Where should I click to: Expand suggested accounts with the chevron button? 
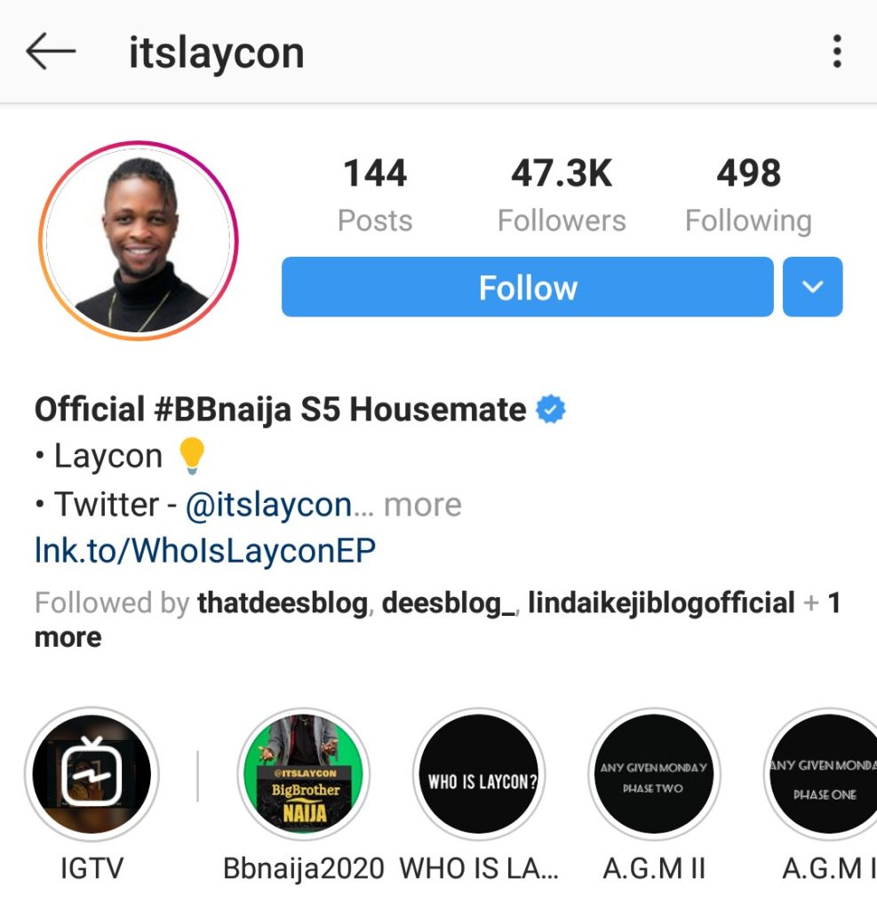click(x=812, y=287)
